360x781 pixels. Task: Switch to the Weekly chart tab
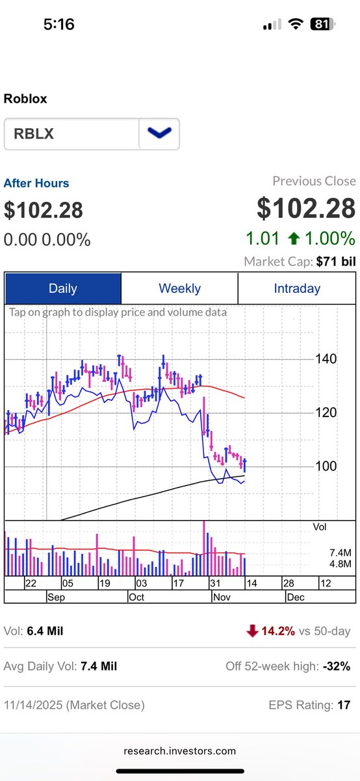coord(179,288)
